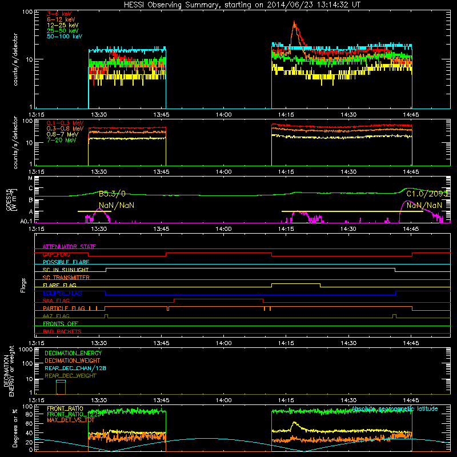The width and height of the screenshot is (457, 457).
Task: Click the 0.8-7 MeV legend label
Action: pyautogui.click(x=63, y=134)
